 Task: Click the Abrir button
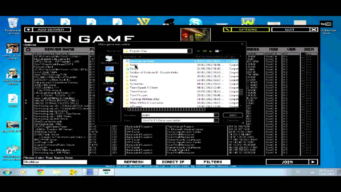(x=233, y=115)
